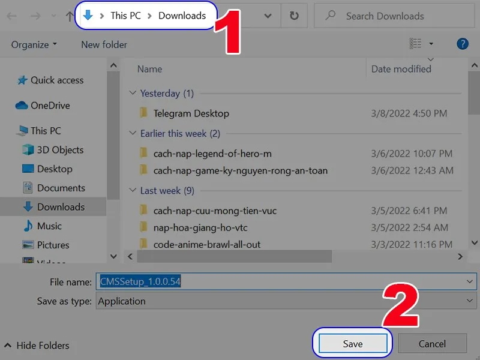Viewport: 480px width, 360px height.
Task: Click the back navigation arrow
Action: 12,16
